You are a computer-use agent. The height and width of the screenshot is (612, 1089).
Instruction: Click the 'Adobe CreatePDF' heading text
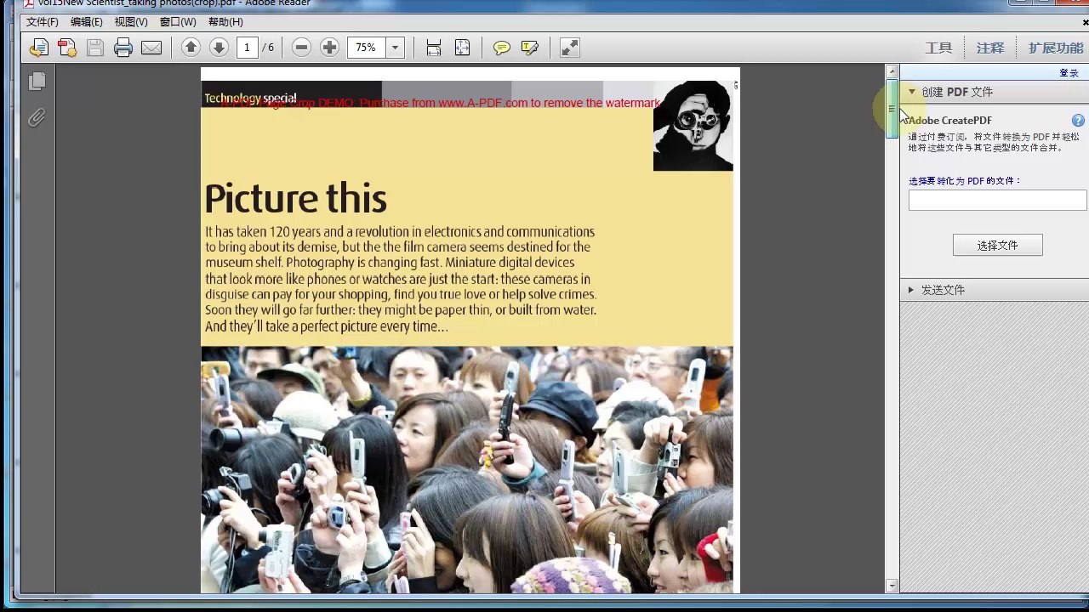pos(949,121)
